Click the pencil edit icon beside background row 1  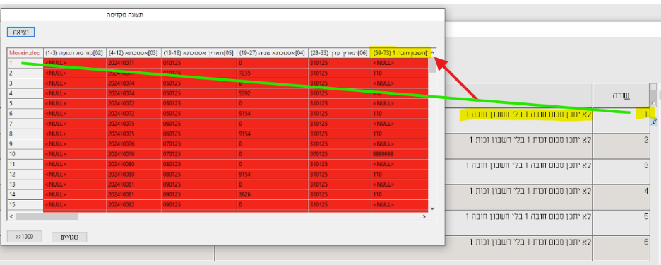pyautogui.click(x=654, y=122)
